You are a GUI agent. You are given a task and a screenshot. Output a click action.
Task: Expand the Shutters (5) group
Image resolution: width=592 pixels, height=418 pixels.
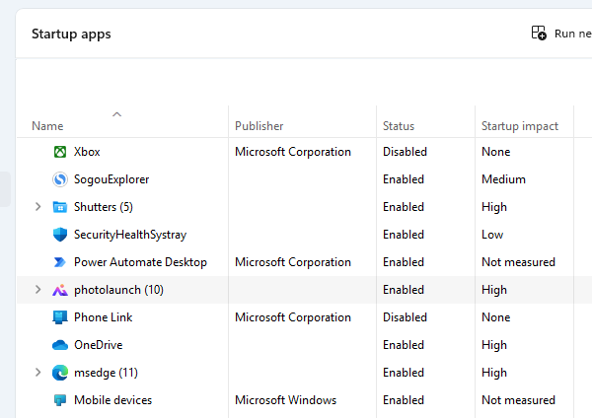[x=37, y=207]
